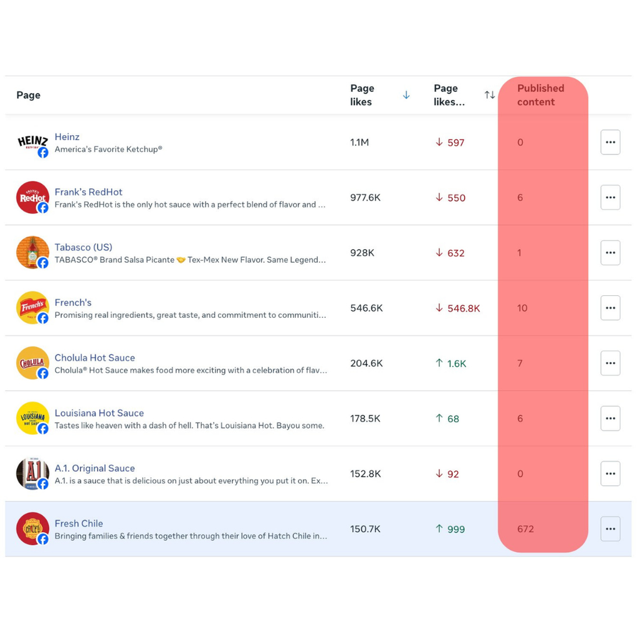Sort by Page likes with the blue down arrow
Viewport: 638px width, 638px height.
pyautogui.click(x=406, y=95)
